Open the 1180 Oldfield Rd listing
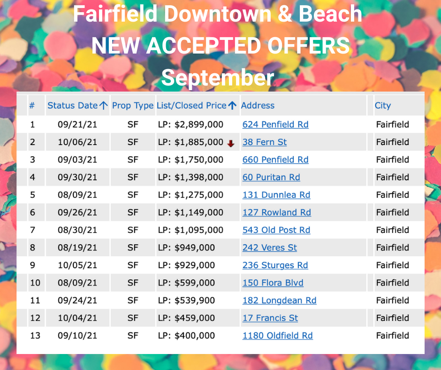Viewport: 441px width, 370px height. [278, 336]
